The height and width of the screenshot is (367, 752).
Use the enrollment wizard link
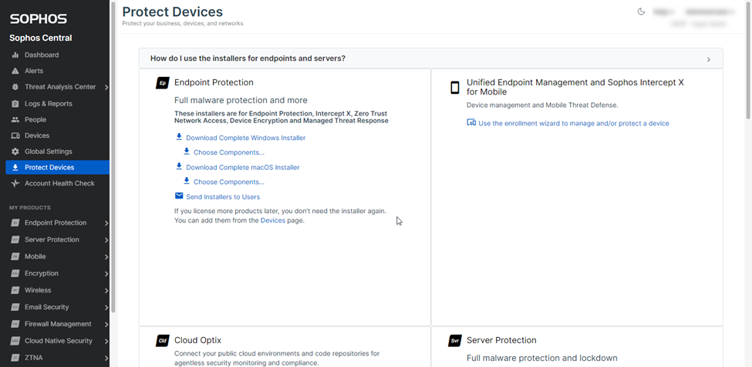(574, 123)
